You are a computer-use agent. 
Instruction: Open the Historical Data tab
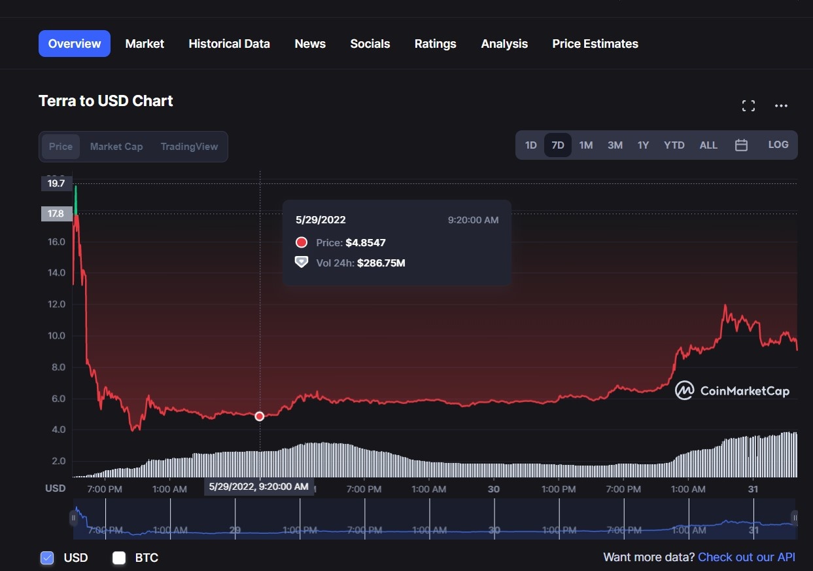click(x=229, y=44)
